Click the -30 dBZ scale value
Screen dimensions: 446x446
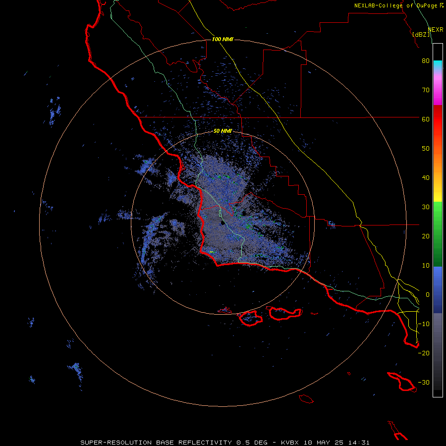tap(424, 383)
